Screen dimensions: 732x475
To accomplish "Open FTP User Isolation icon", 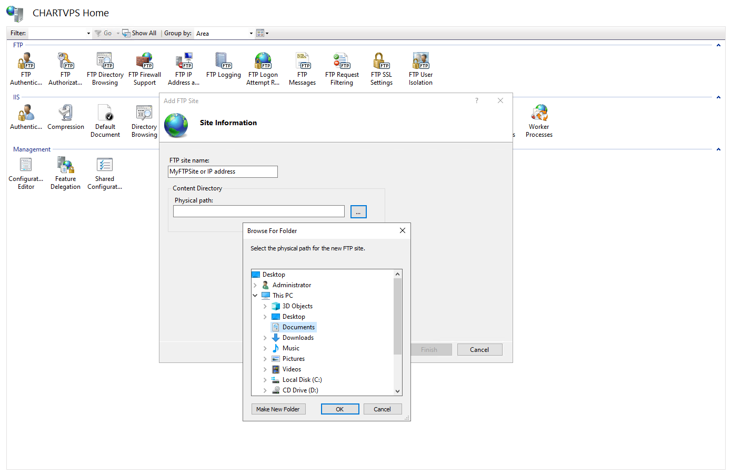I will [420, 69].
